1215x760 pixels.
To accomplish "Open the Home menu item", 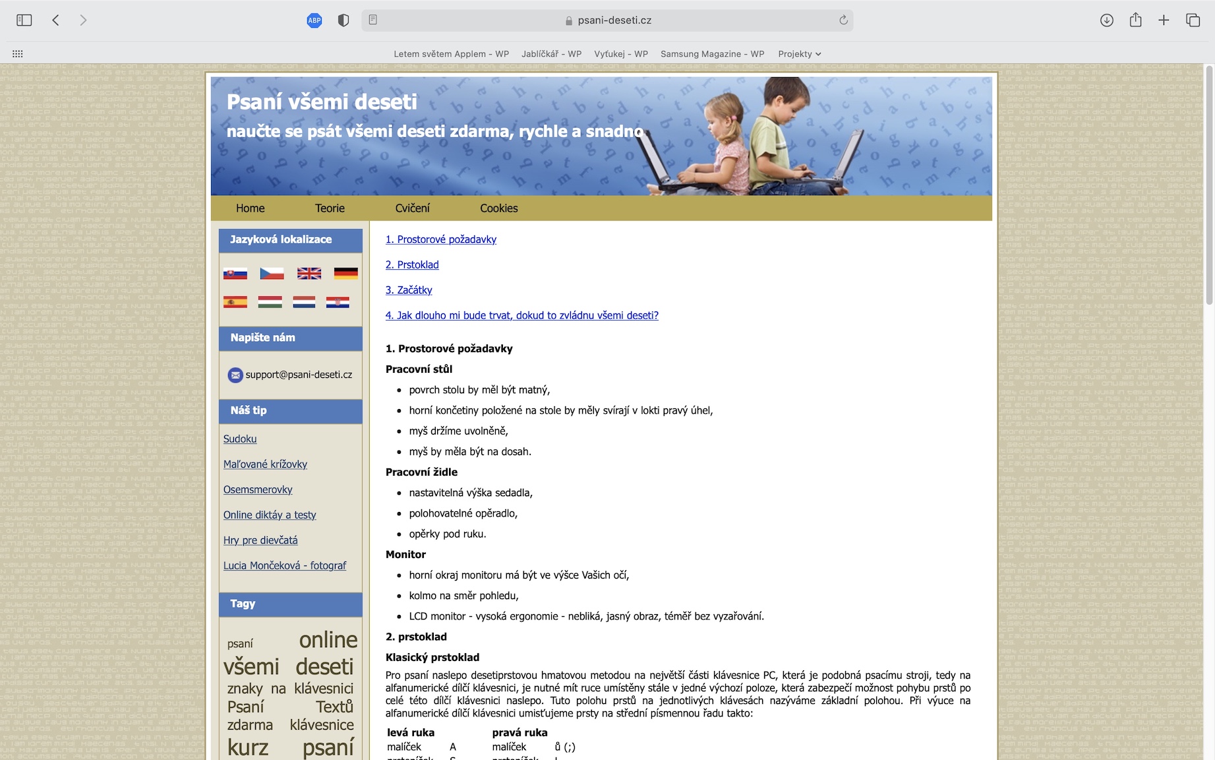I will point(251,208).
